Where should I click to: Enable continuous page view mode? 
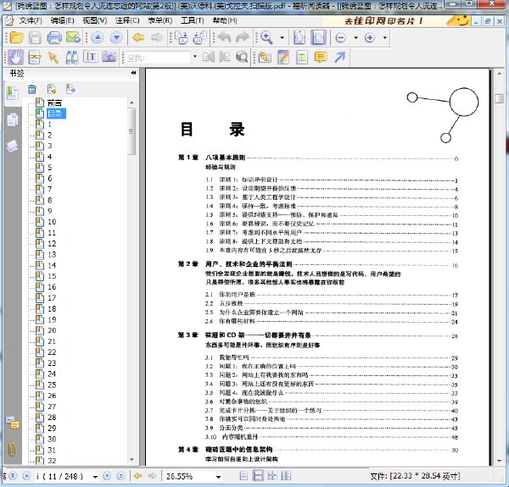click(x=258, y=476)
